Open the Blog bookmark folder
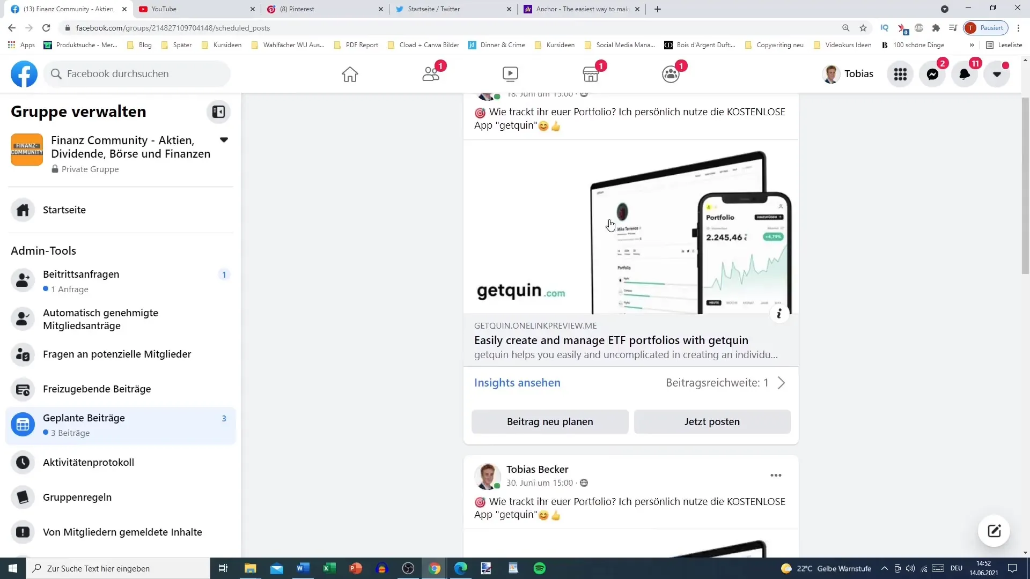Screen dimensions: 1030x579 coord(139,45)
